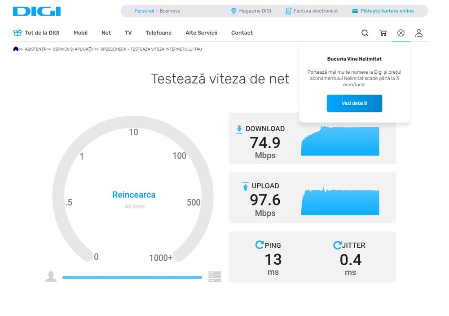Switch to Personal section

pos(144,11)
